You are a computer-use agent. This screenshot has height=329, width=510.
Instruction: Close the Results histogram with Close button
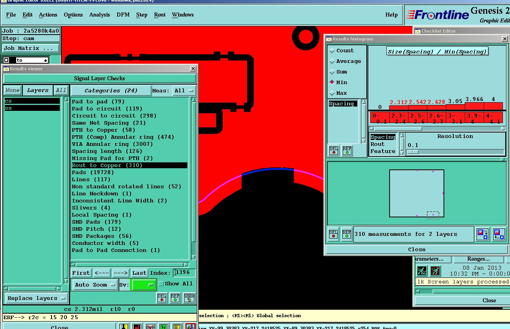coord(417,250)
